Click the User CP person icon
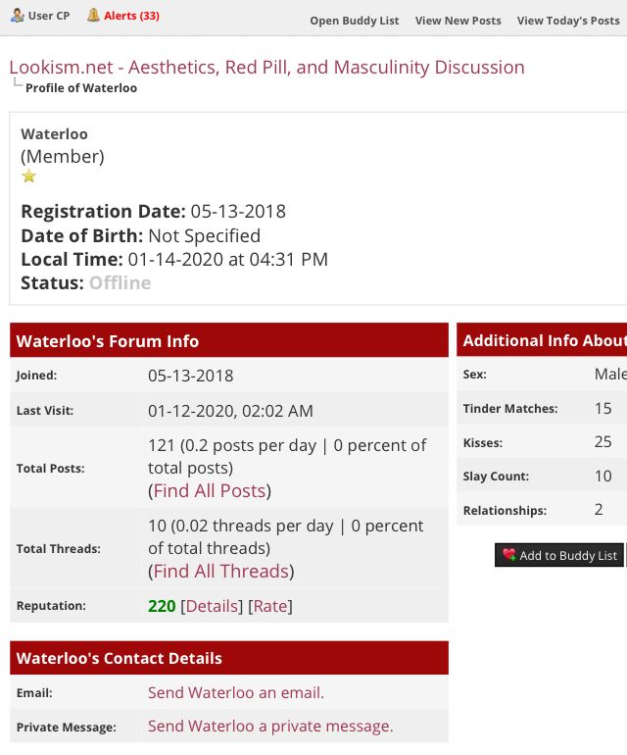 coord(17,16)
